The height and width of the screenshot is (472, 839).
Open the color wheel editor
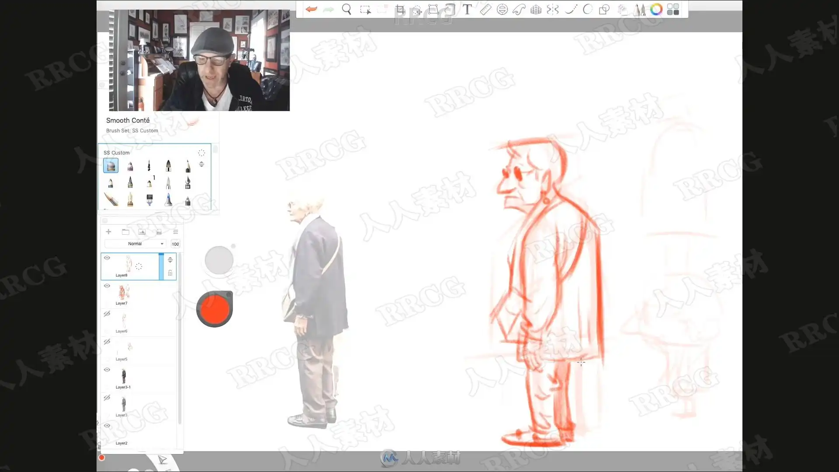tap(656, 9)
